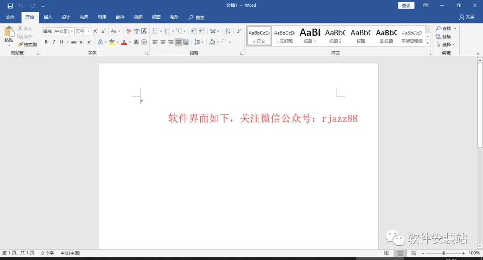Click the 共享 (Share) button

[466, 17]
